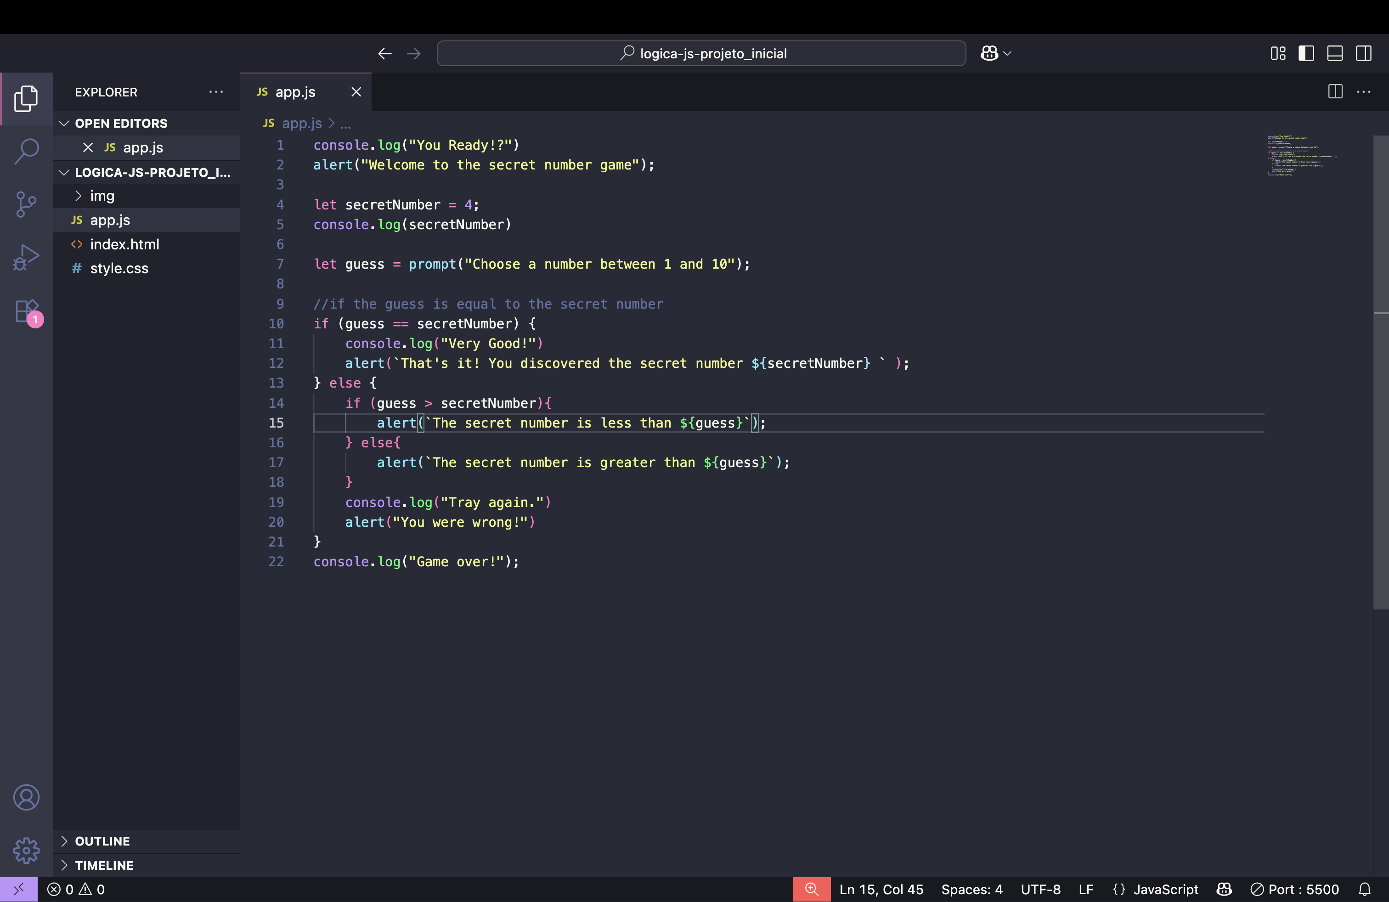Toggle the secondary side bar
Screen dimensions: 1389x902
[x=1364, y=54]
